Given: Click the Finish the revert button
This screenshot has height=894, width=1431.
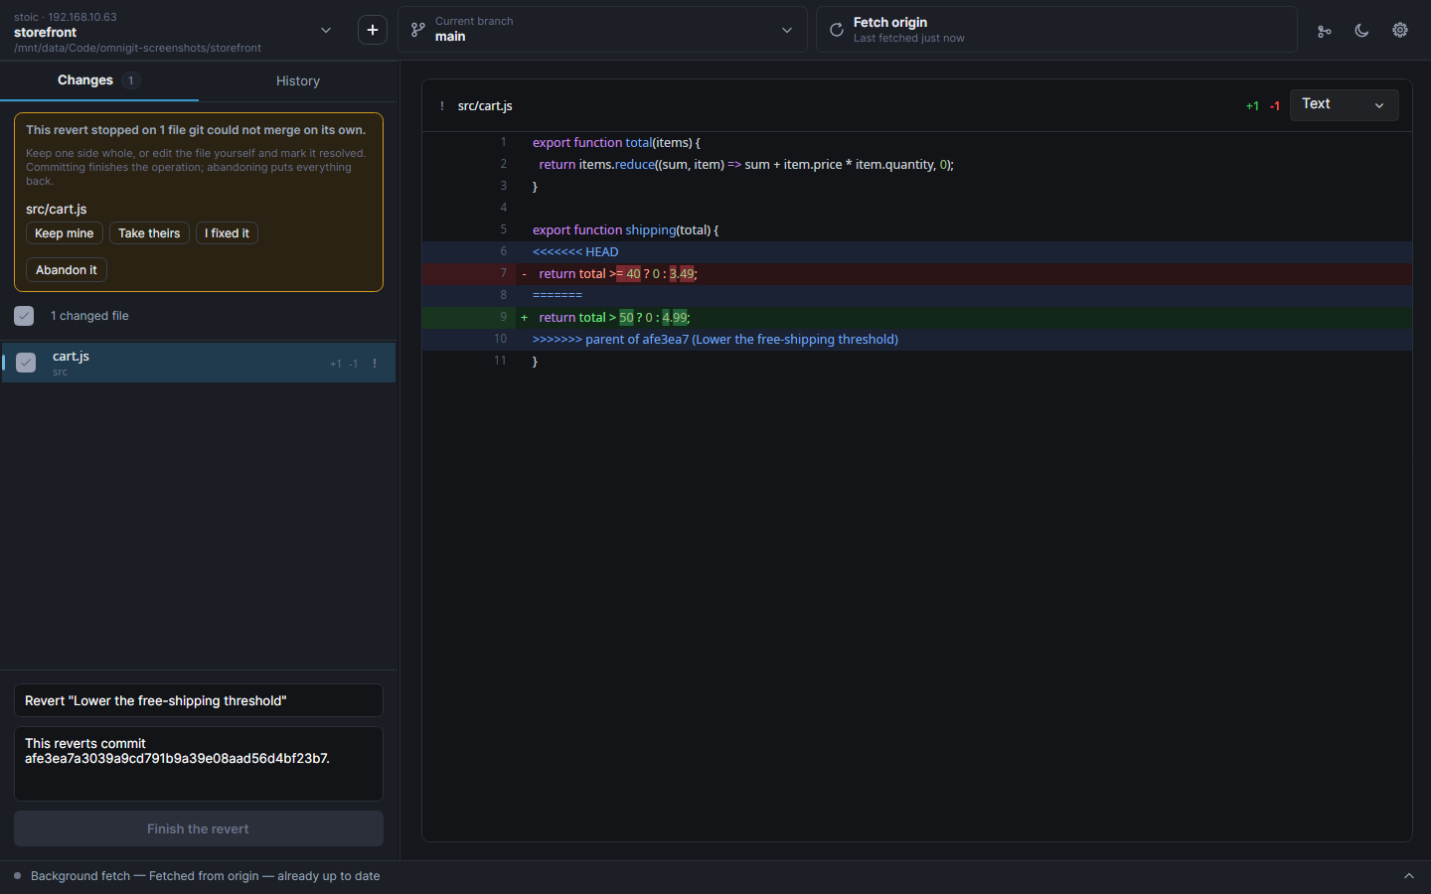Looking at the screenshot, I should pyautogui.click(x=199, y=828).
